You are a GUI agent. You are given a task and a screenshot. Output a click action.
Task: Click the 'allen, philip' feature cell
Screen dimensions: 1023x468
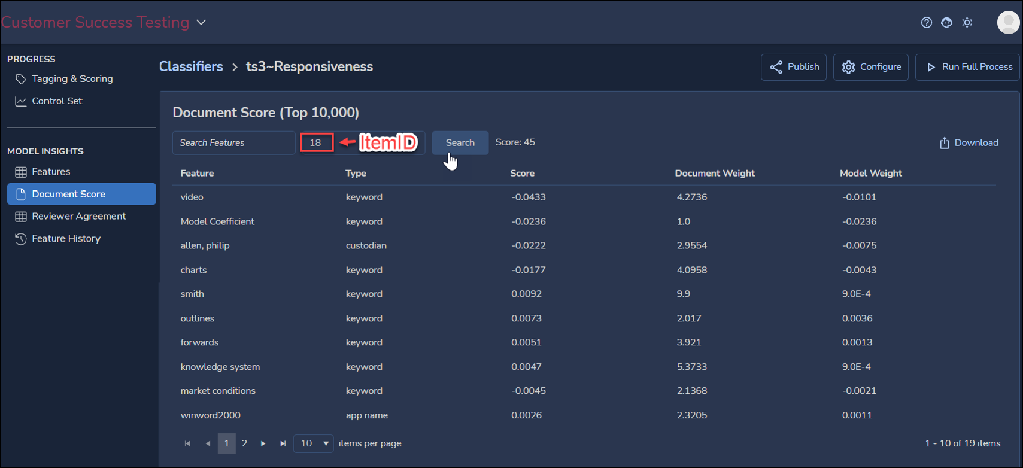205,245
